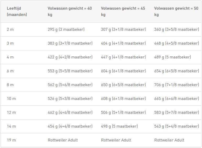Select the 706 g (7+1/8 maatbeker) cell
The image size is (202, 148).
point(177,85)
